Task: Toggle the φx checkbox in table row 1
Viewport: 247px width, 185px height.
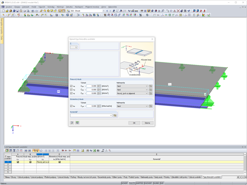Action: 59,162
